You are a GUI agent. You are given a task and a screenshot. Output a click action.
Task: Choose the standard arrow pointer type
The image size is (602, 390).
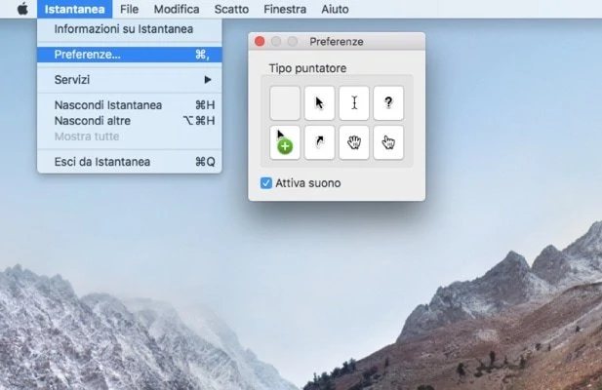click(x=319, y=103)
